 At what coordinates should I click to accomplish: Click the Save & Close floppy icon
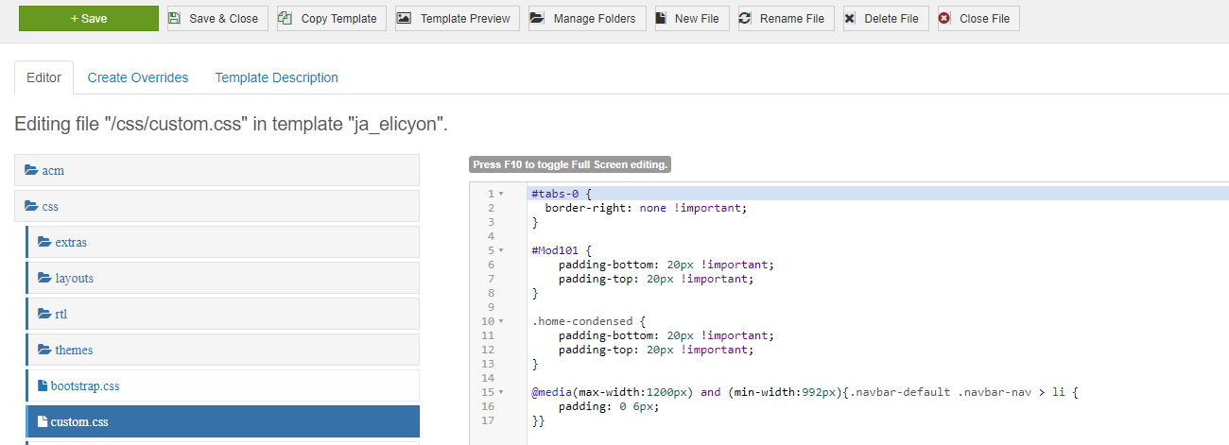[x=175, y=19]
